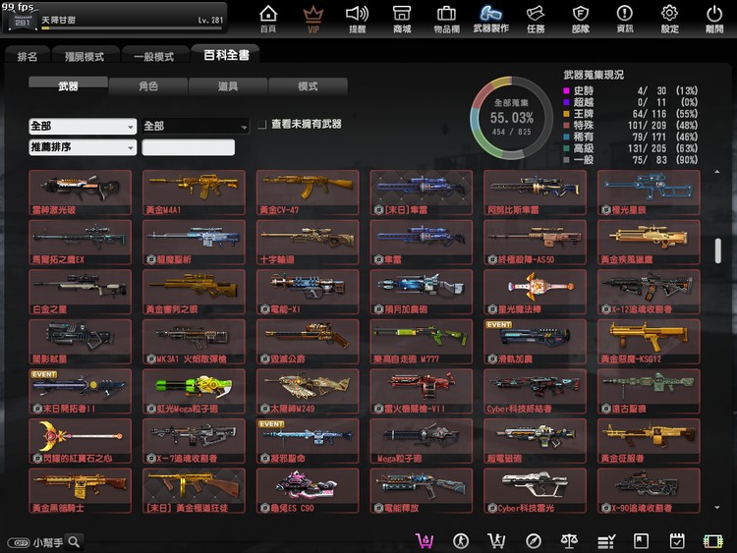Image resolution: width=737 pixels, height=553 pixels.
Task: Click the weapon list scrollbar thumb
Action: tap(717, 250)
